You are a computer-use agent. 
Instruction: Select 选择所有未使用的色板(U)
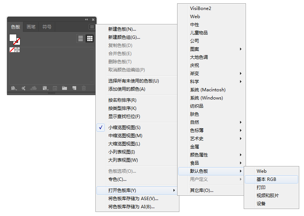click(x=137, y=81)
